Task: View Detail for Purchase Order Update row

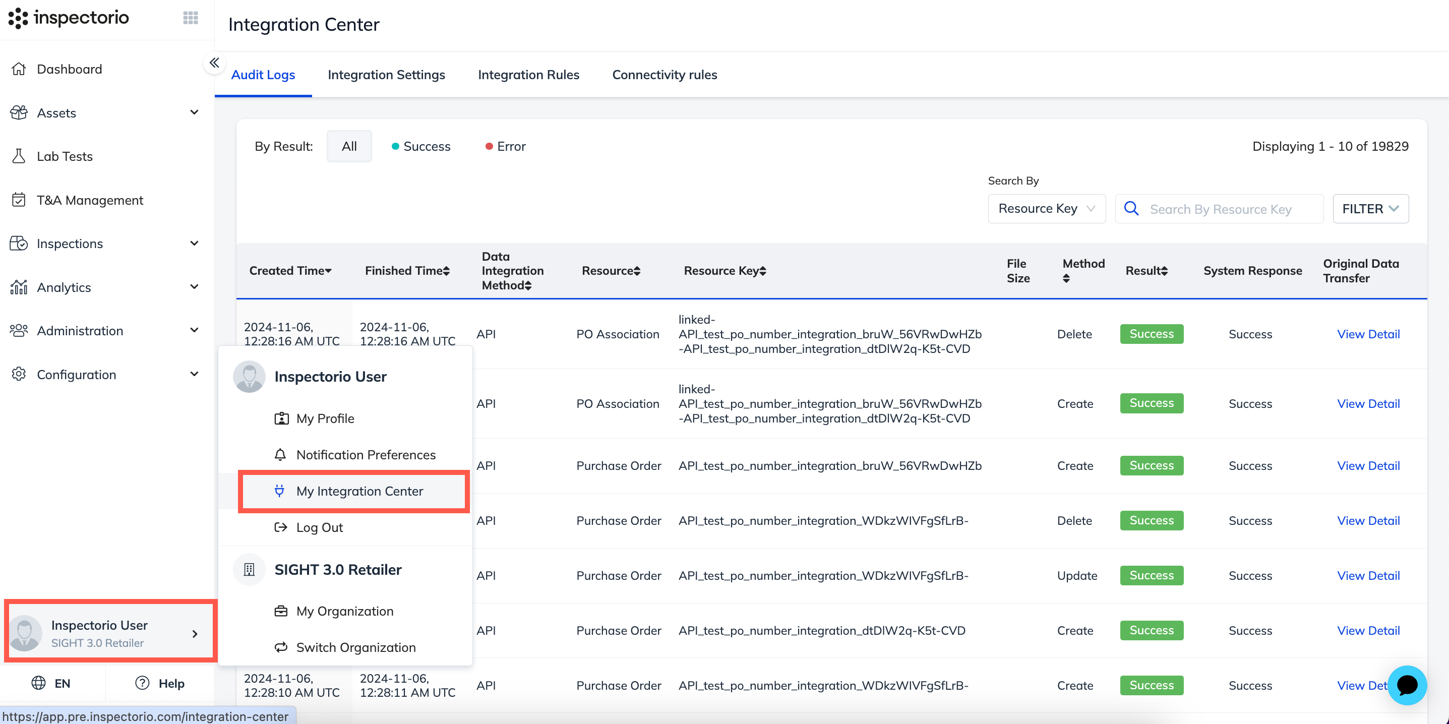Action: pos(1368,575)
